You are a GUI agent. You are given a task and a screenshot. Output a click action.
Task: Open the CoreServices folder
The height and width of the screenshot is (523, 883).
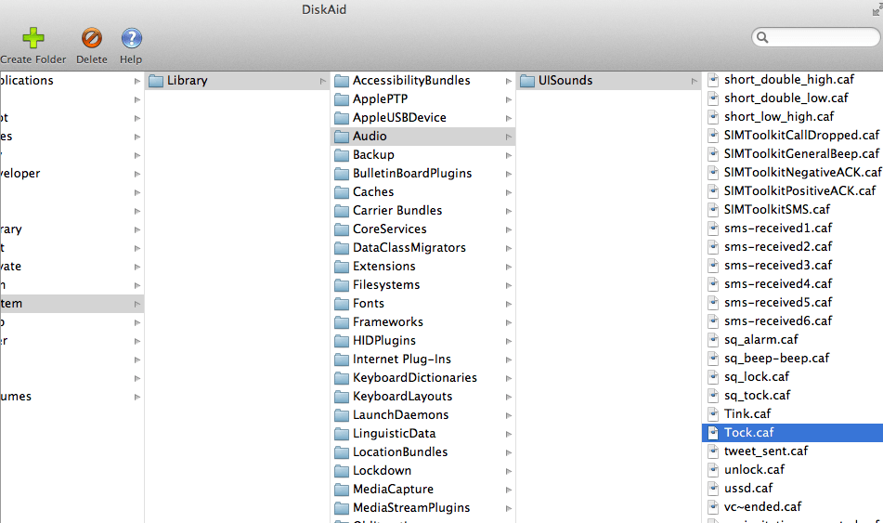pos(389,229)
